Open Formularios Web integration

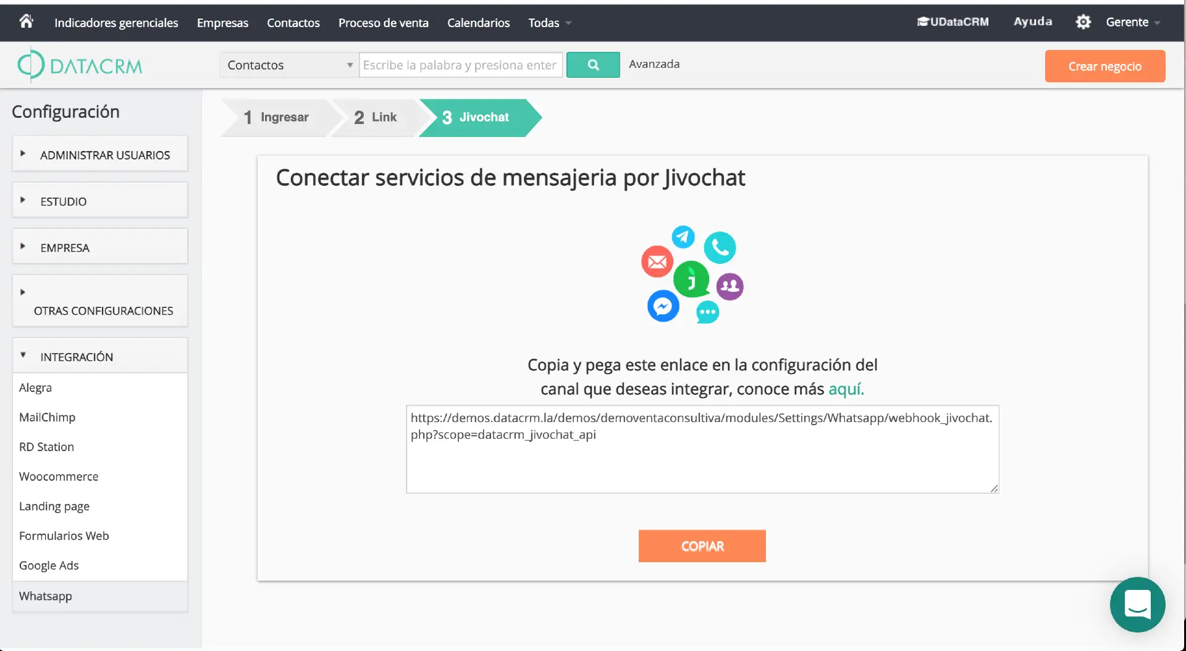coord(64,536)
